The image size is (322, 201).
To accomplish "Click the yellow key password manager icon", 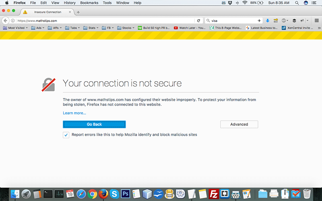I will pos(276,21).
